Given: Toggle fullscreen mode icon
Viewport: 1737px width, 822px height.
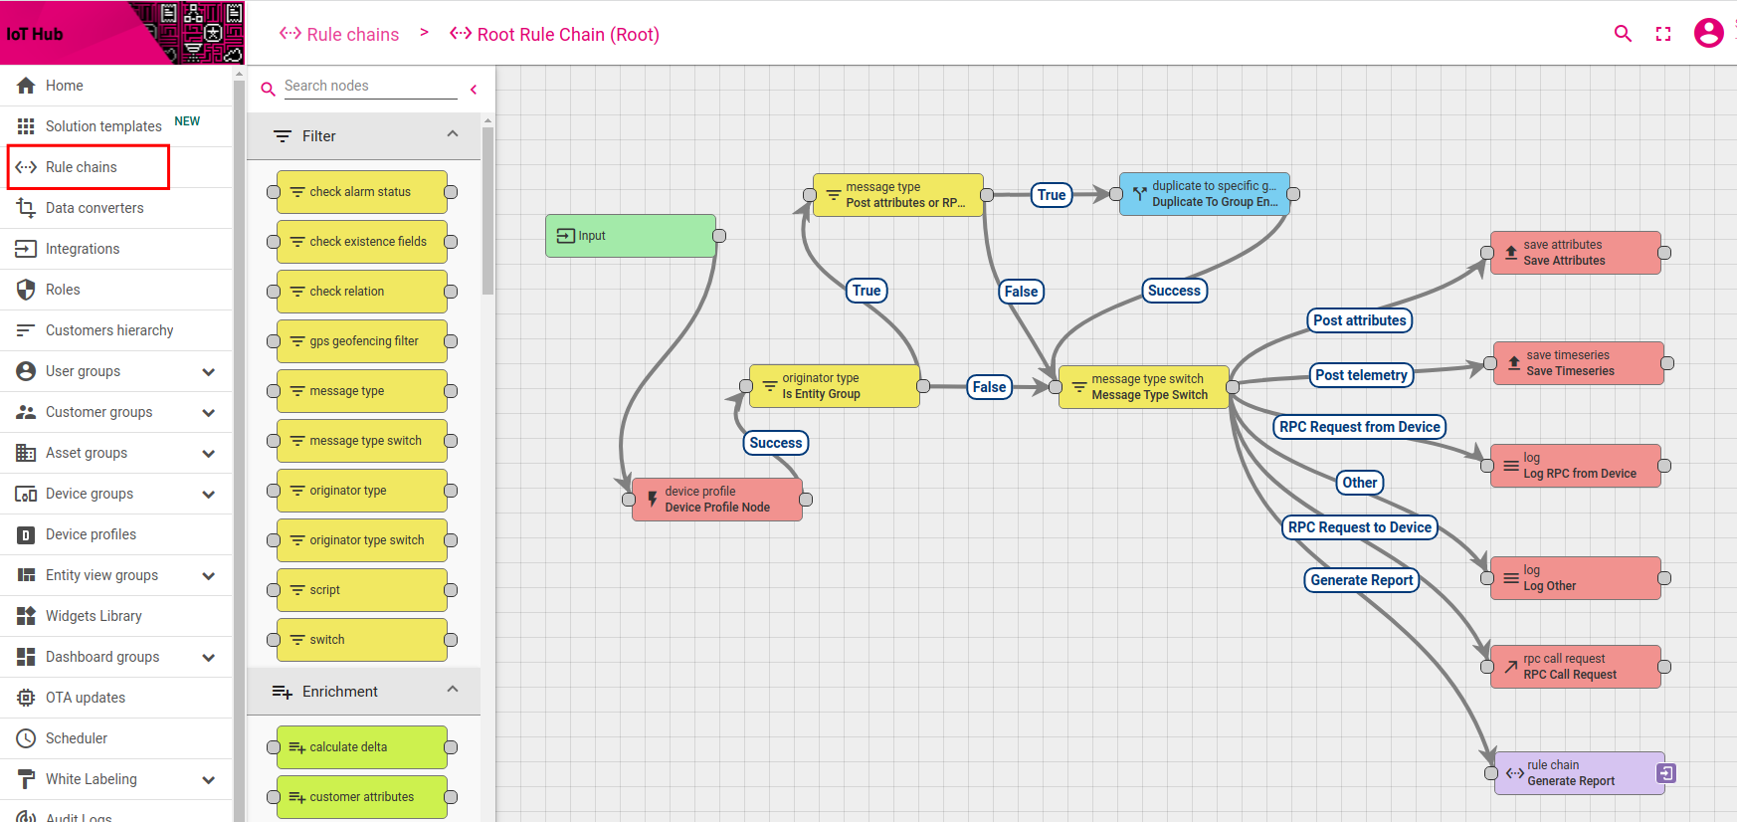Looking at the screenshot, I should (x=1663, y=34).
